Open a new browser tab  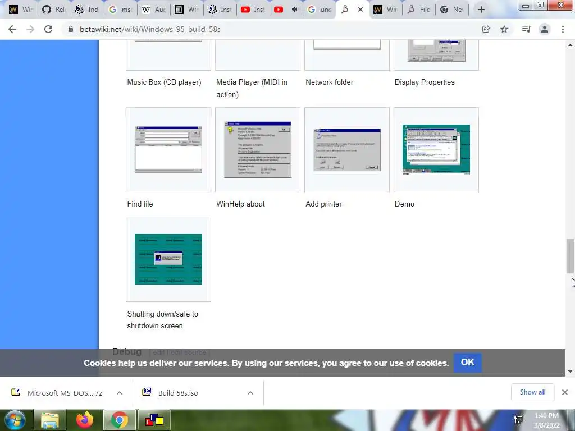click(x=481, y=10)
